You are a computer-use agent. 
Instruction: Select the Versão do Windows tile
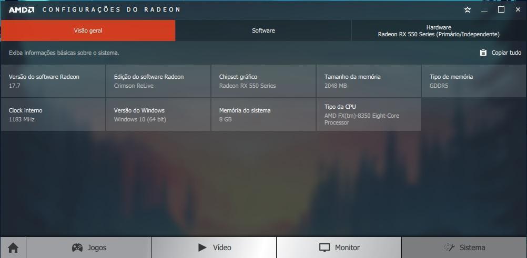(x=158, y=115)
